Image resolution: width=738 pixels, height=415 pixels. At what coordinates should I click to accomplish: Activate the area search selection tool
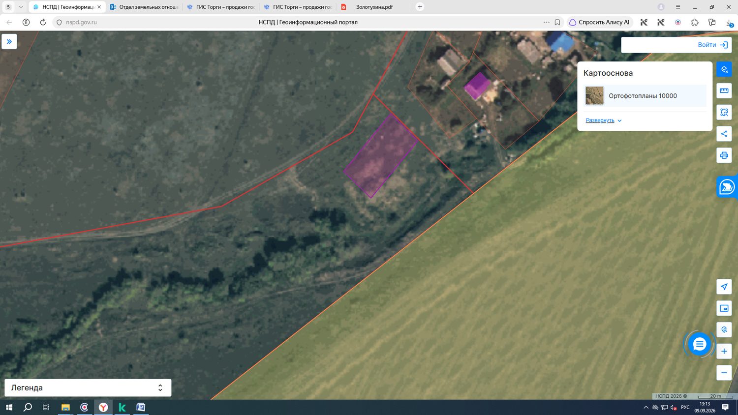[724, 112]
